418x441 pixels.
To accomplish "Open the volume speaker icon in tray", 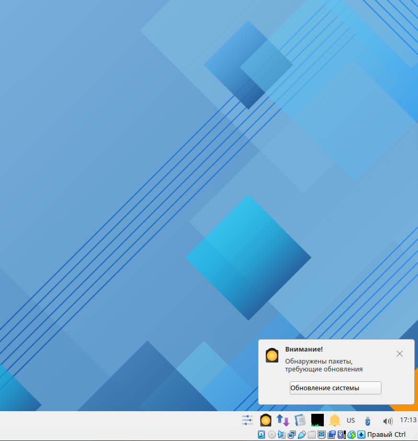I will click(387, 421).
